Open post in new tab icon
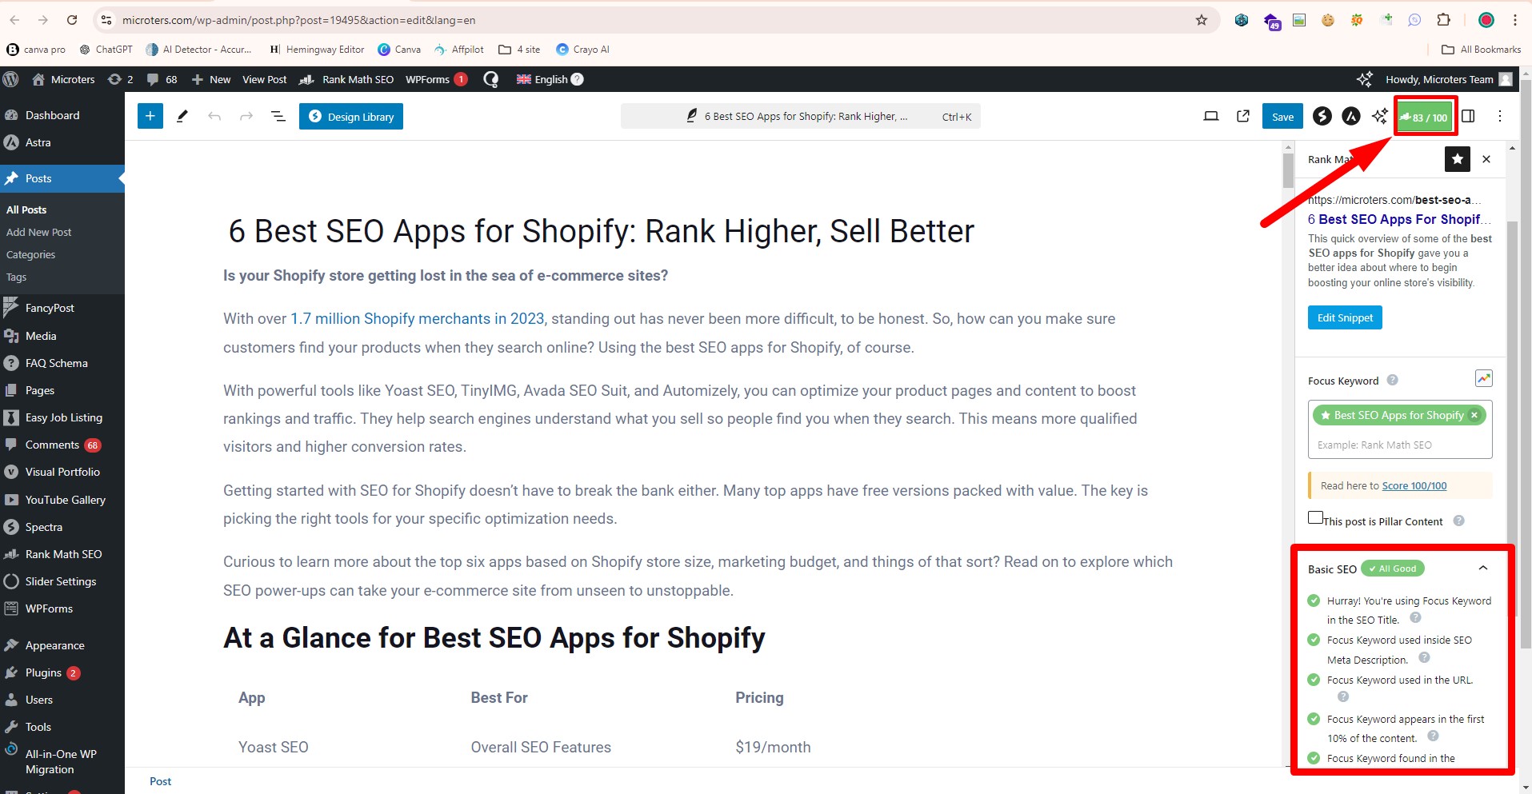1532x794 pixels. (1243, 117)
